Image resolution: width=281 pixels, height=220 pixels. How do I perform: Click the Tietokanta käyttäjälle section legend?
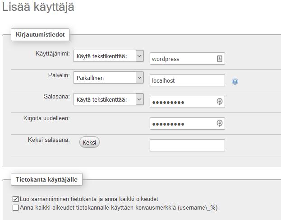(46, 179)
